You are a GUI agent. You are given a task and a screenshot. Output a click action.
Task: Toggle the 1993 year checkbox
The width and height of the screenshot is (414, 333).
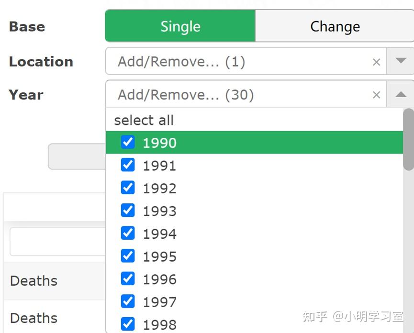pyautogui.click(x=128, y=211)
